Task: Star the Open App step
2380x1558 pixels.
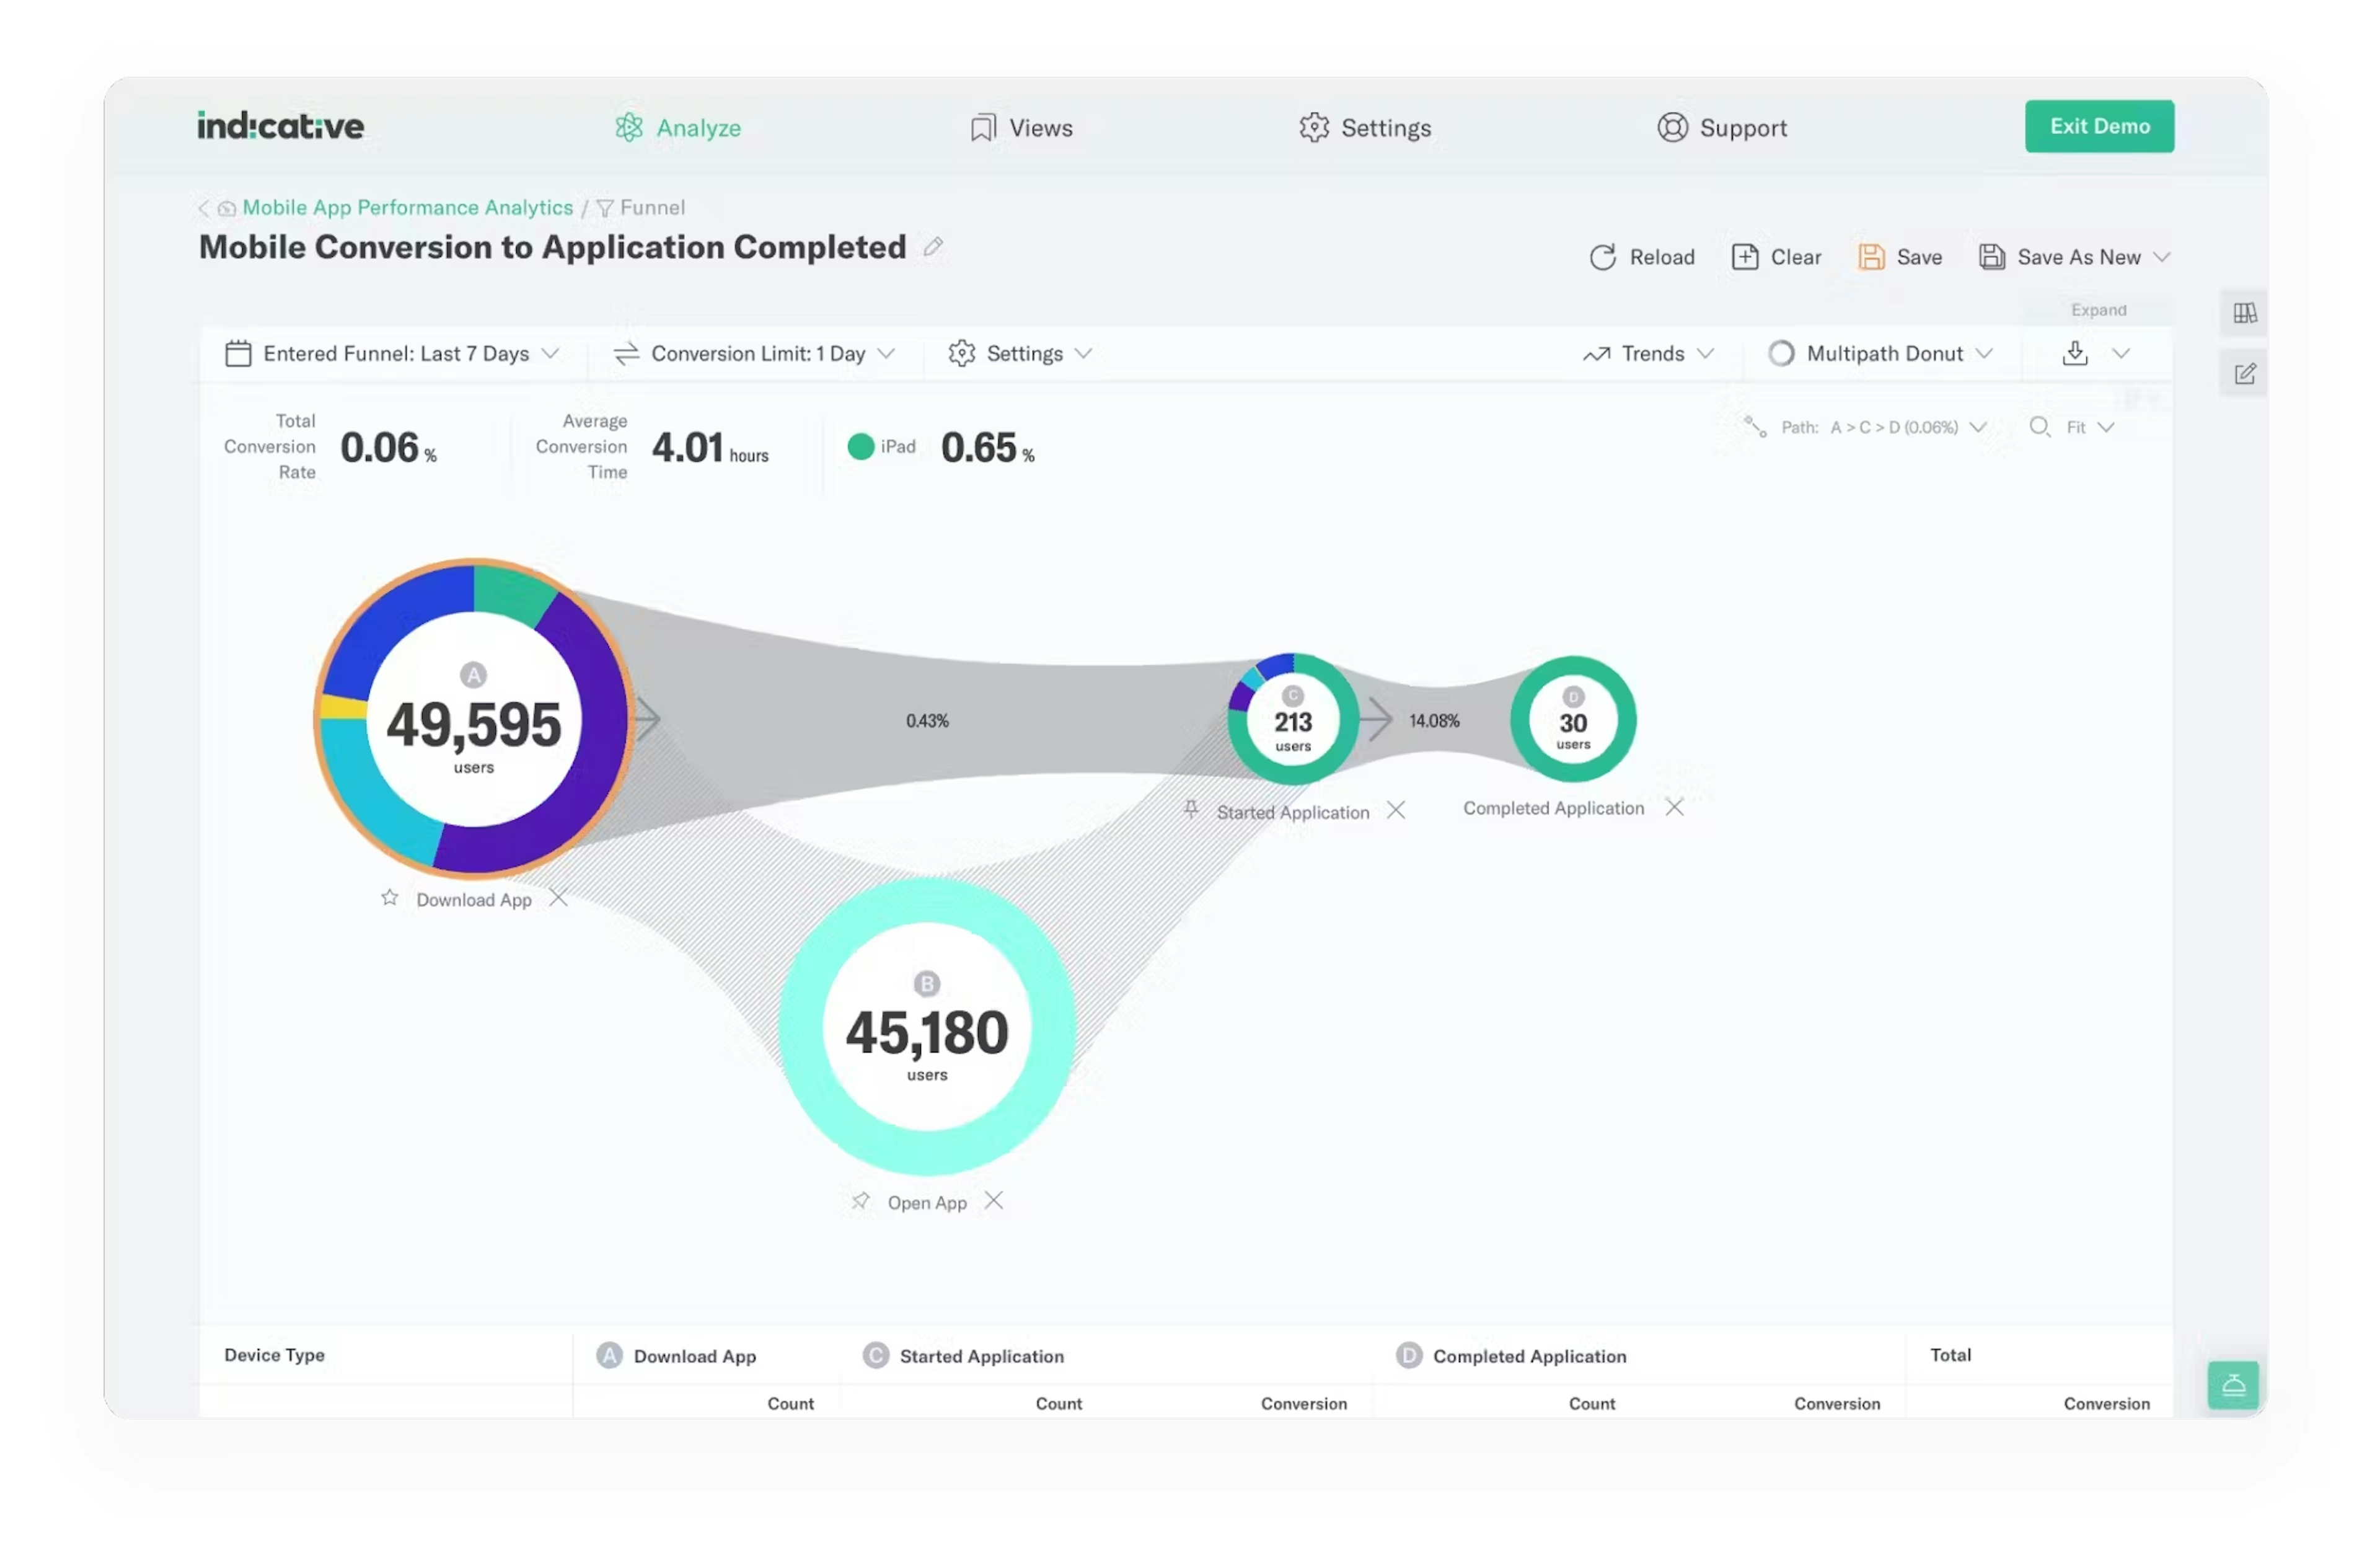Action: (861, 1201)
